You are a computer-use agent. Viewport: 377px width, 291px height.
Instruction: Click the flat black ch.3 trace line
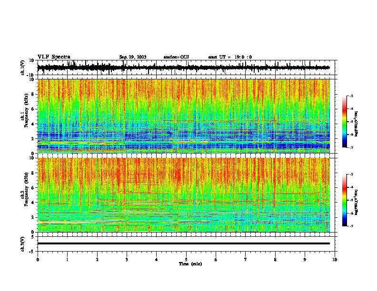[x=184, y=243]
